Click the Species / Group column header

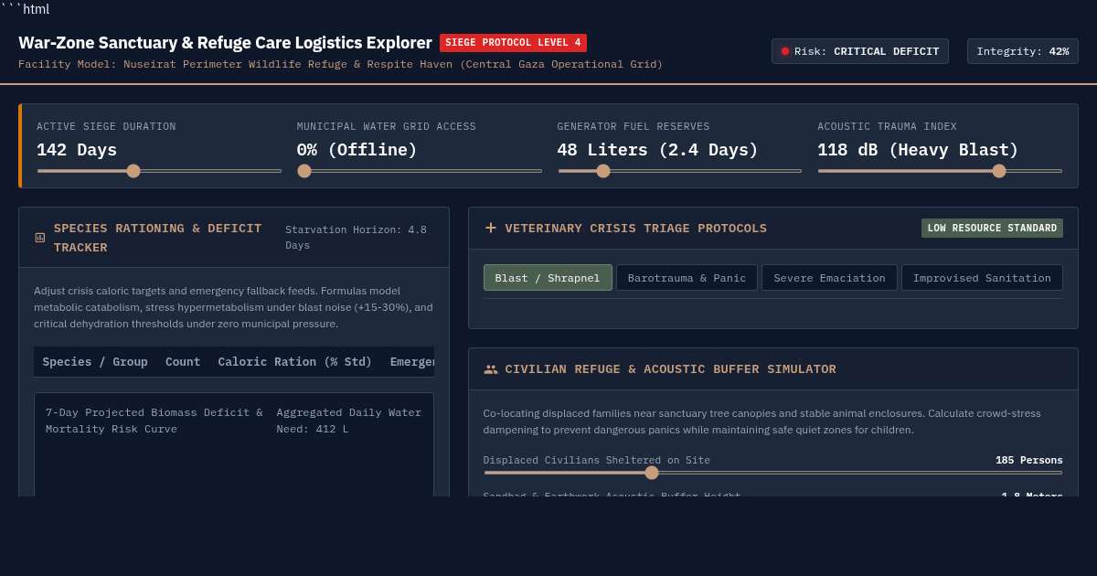[95, 362]
